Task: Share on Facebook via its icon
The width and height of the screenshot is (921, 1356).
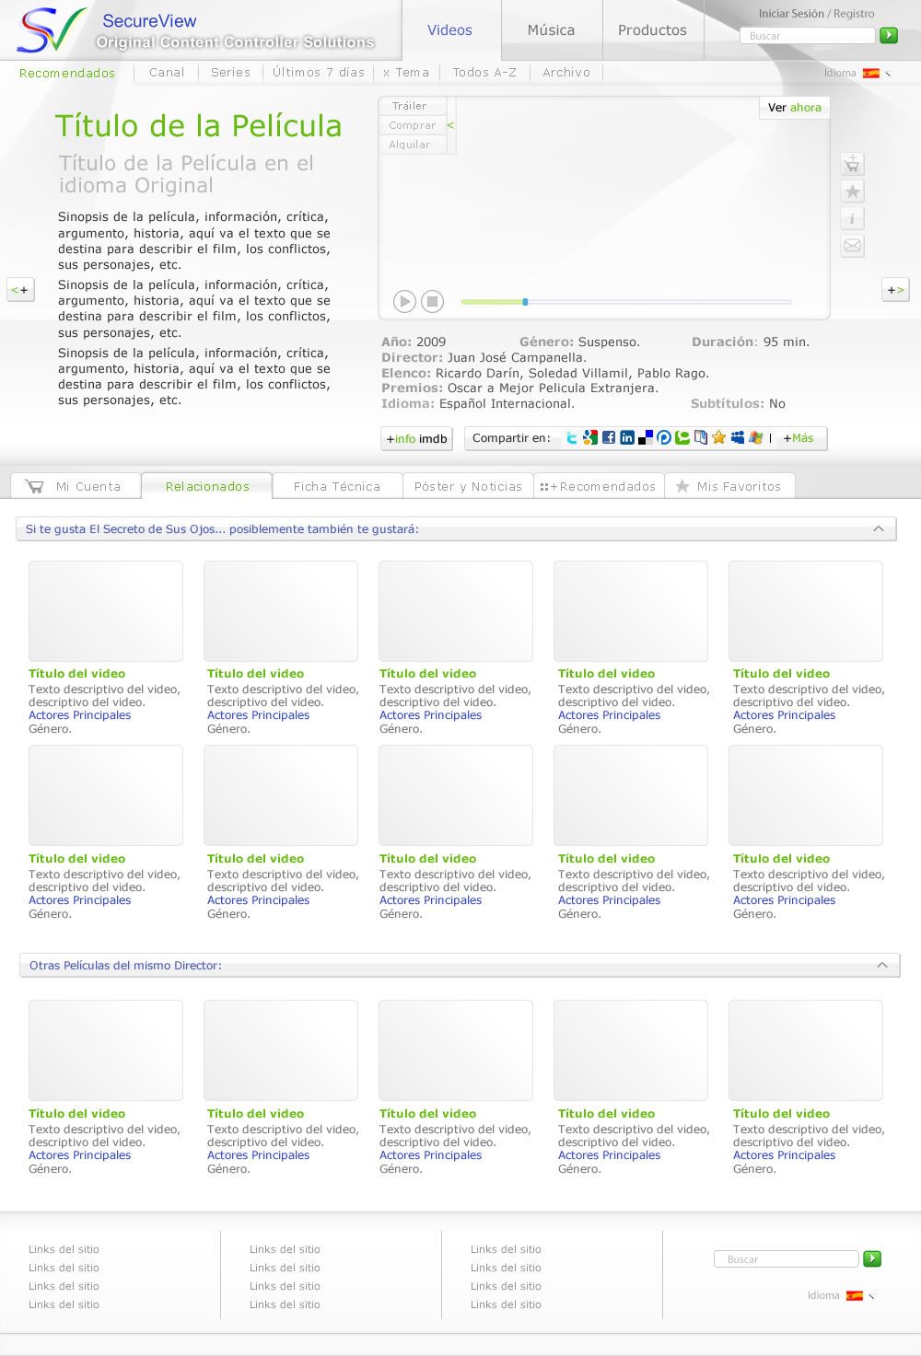Action: [609, 438]
